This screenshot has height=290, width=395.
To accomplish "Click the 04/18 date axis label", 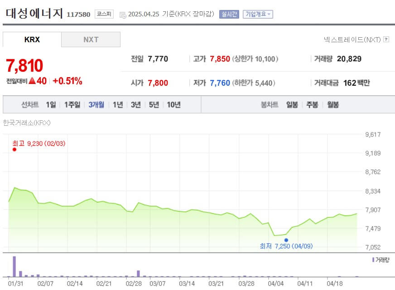I will (335, 284).
